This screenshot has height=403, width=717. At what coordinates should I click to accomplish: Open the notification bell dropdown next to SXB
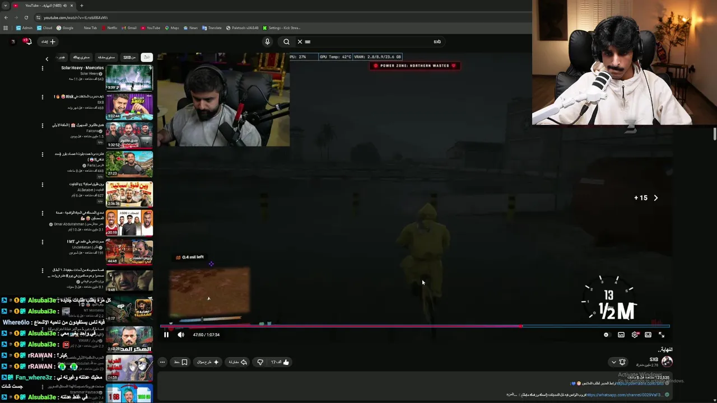click(618, 362)
